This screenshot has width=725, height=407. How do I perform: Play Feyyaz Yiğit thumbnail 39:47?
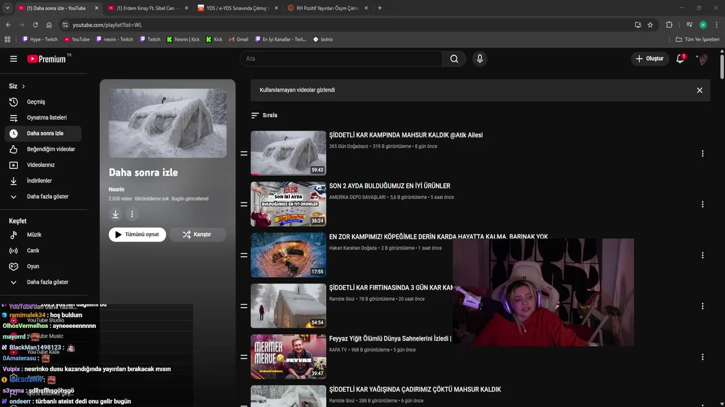click(x=288, y=357)
